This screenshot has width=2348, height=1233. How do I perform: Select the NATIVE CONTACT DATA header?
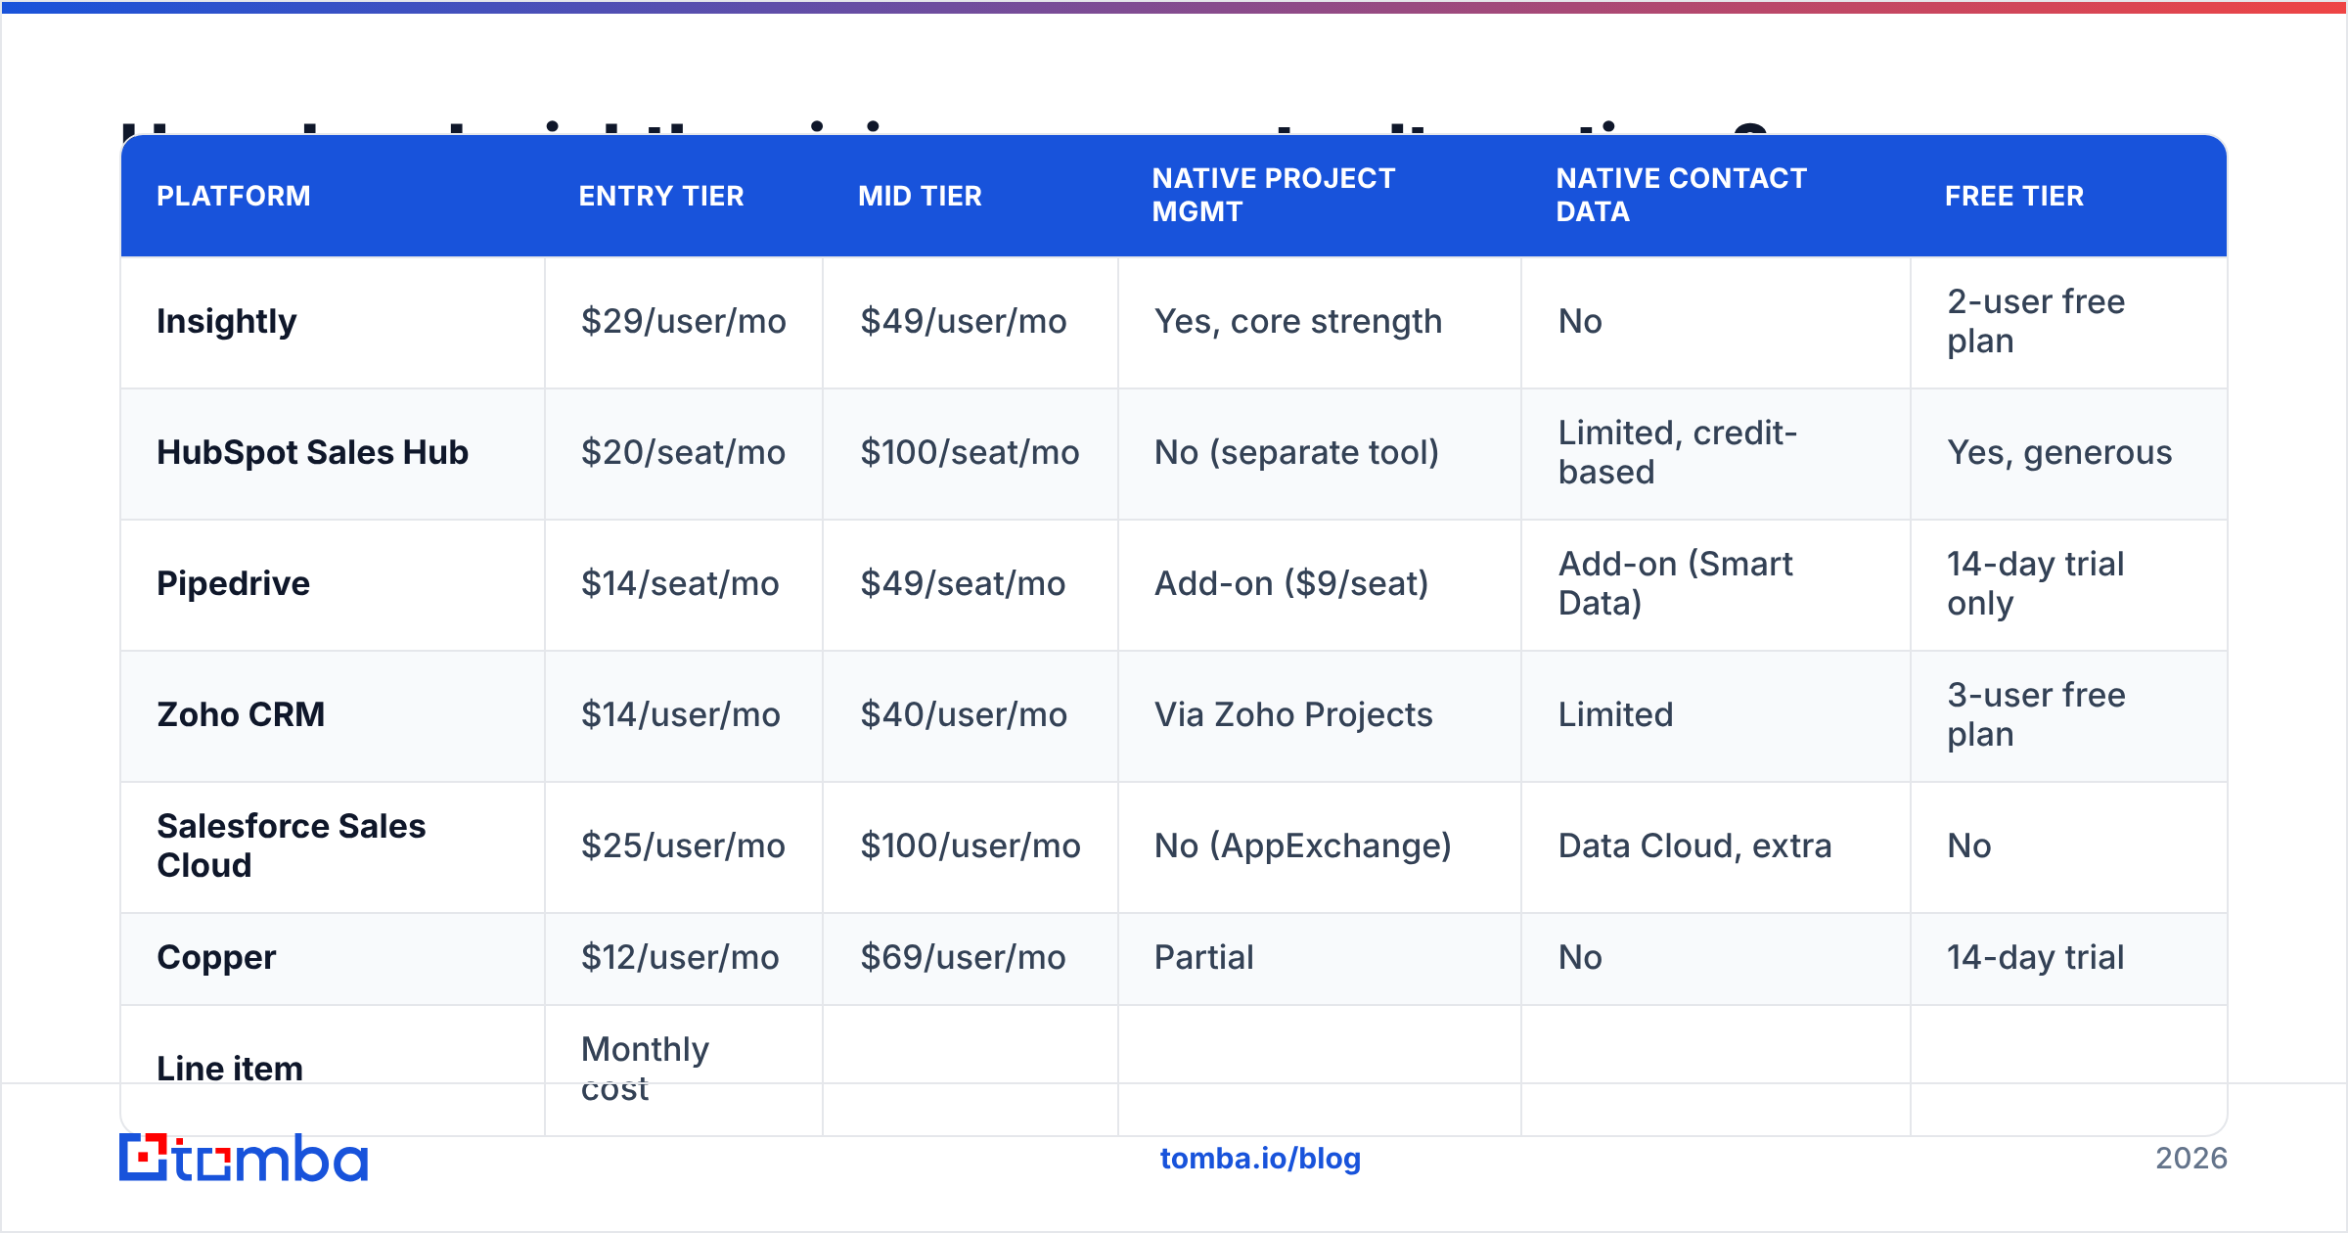click(x=1681, y=195)
